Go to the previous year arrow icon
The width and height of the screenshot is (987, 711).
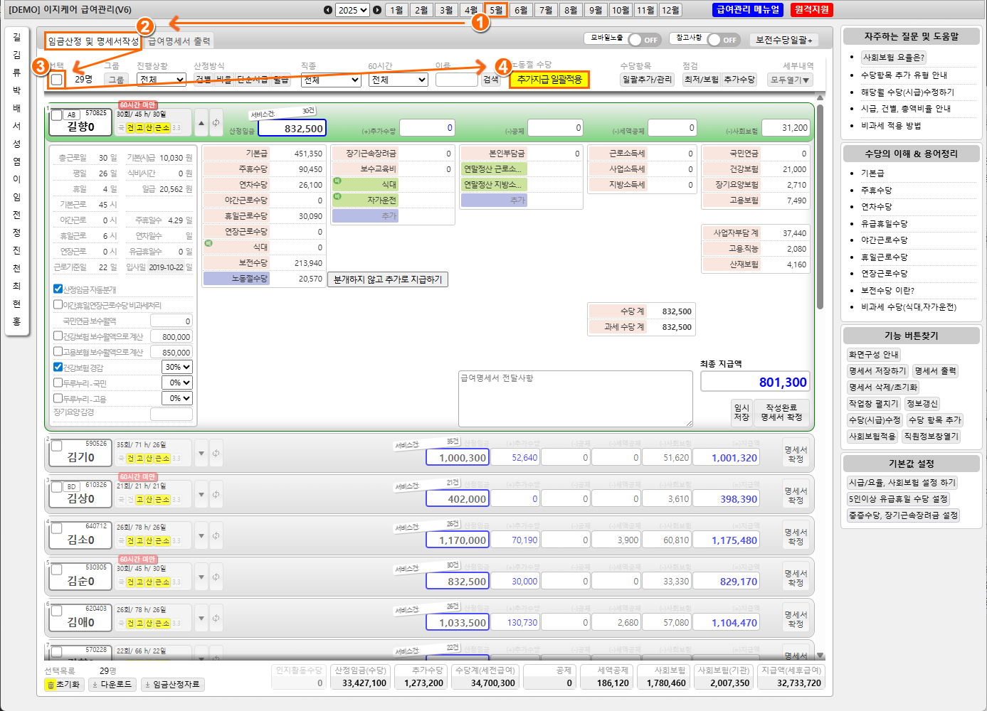[327, 10]
